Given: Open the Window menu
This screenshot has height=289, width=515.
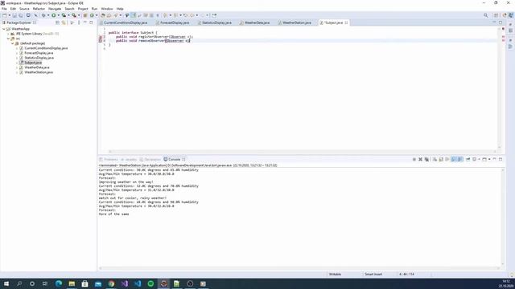Looking at the screenshot, I should click(x=107, y=9).
